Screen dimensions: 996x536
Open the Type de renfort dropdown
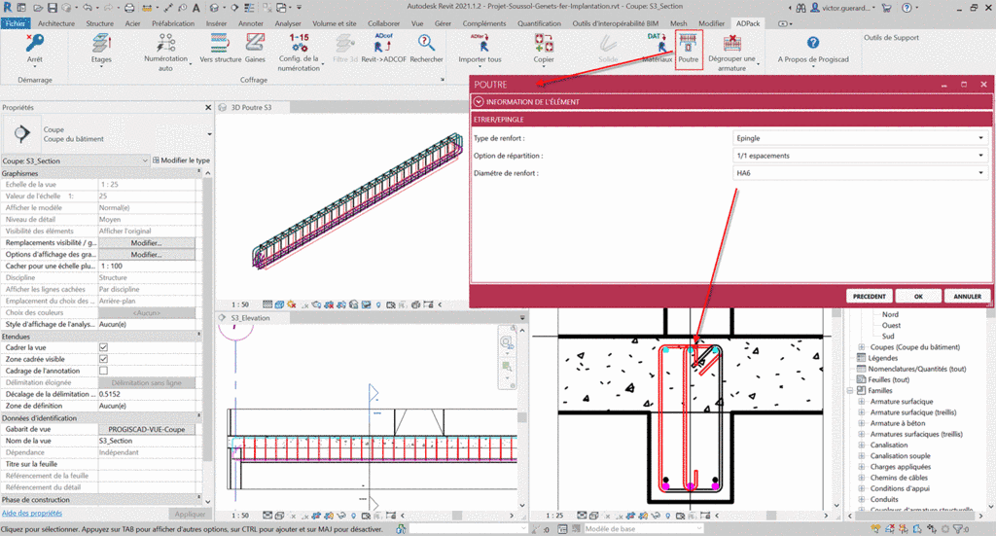(x=860, y=138)
